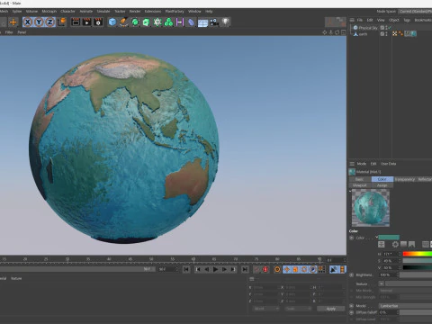Toggle the Y axis lock
Image resolution: width=432 pixels, height=324 pixels.
(39, 22)
